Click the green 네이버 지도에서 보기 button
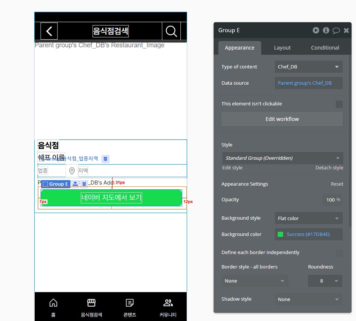 coord(111,197)
